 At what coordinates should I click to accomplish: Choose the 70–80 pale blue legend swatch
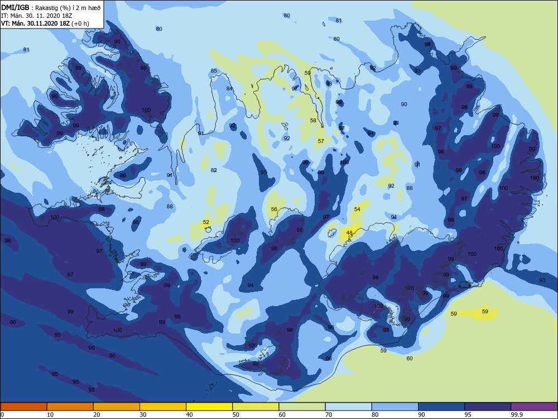pyautogui.click(x=348, y=407)
